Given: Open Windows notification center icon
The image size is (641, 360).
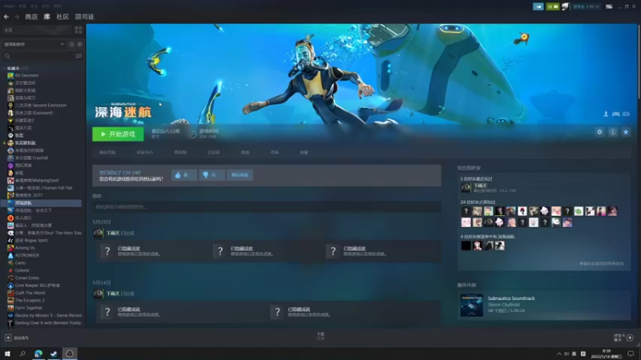Looking at the screenshot, I should (x=631, y=354).
